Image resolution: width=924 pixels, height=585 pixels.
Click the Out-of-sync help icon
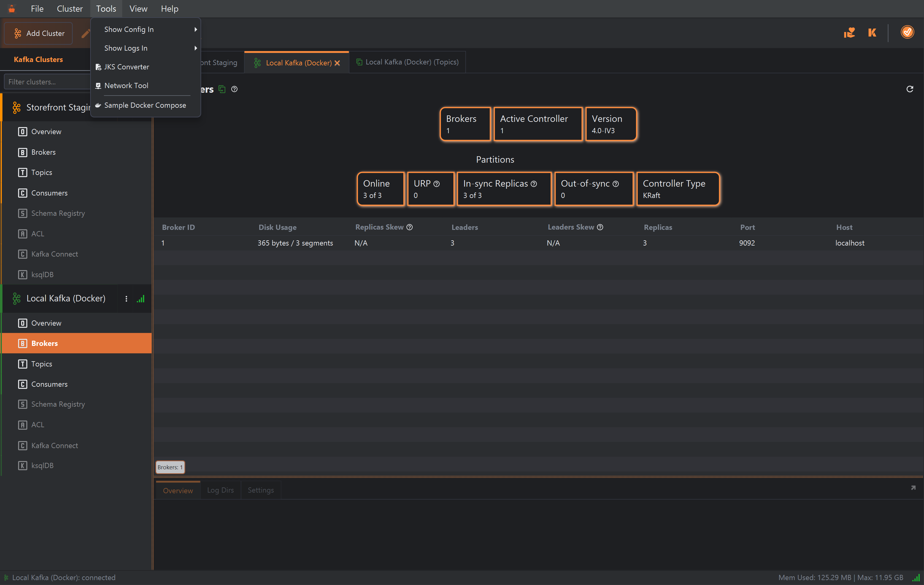coord(615,184)
